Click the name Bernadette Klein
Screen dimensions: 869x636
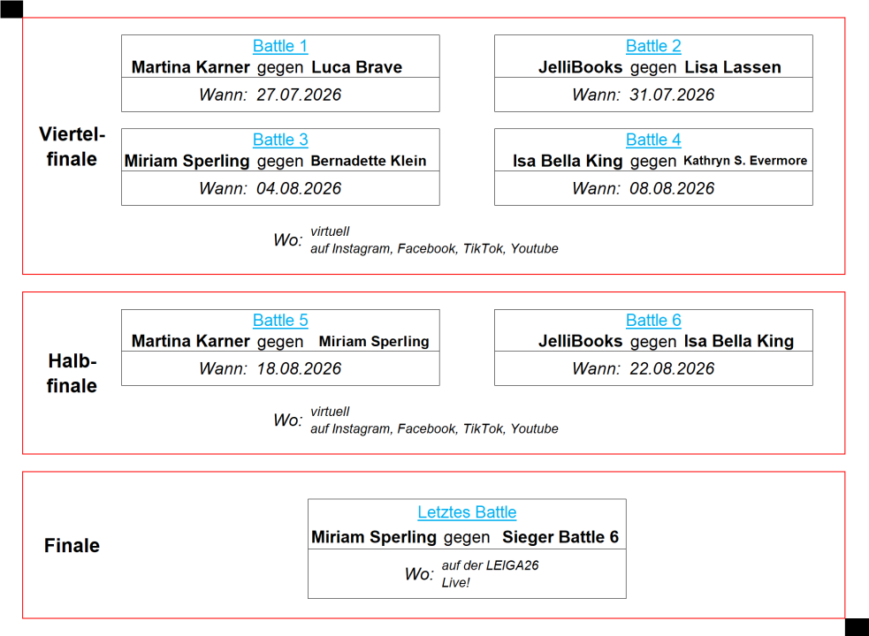(x=369, y=162)
